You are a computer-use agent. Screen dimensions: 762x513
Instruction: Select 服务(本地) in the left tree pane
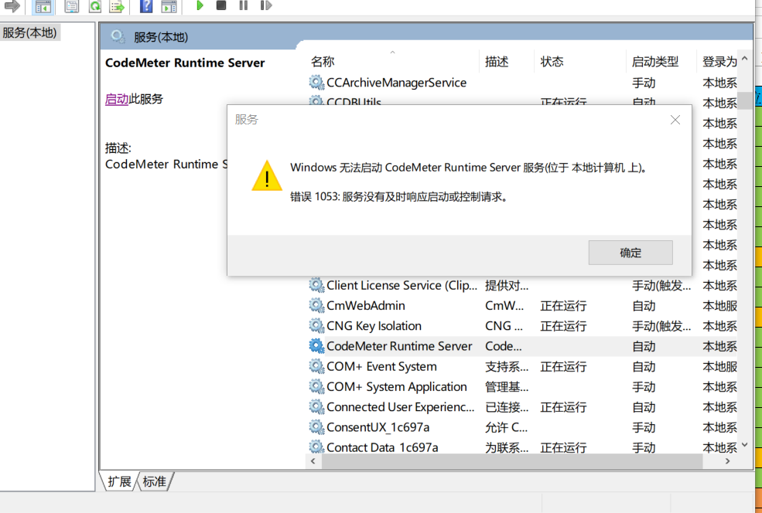tap(29, 32)
